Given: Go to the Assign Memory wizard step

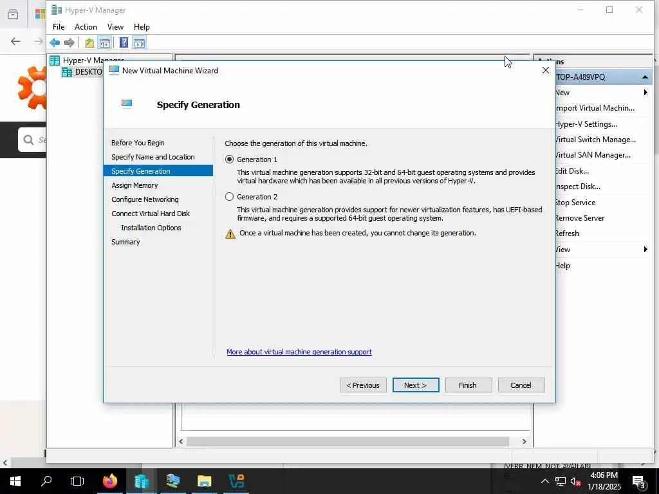Looking at the screenshot, I should [135, 185].
